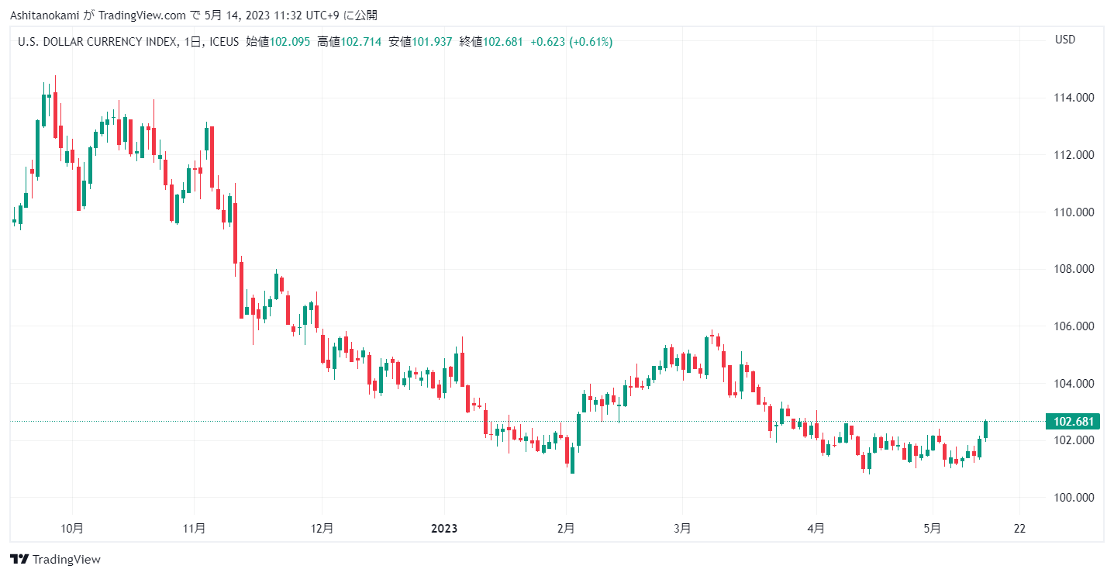
Task: Click the green 102.681 current price tag
Action: point(1073,422)
